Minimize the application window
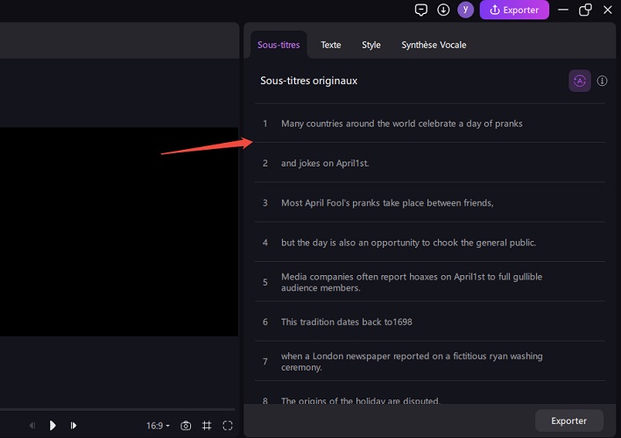621x438 pixels. [x=563, y=10]
